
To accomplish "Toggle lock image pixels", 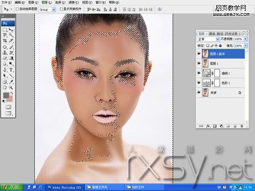I will [x=212, y=45].
